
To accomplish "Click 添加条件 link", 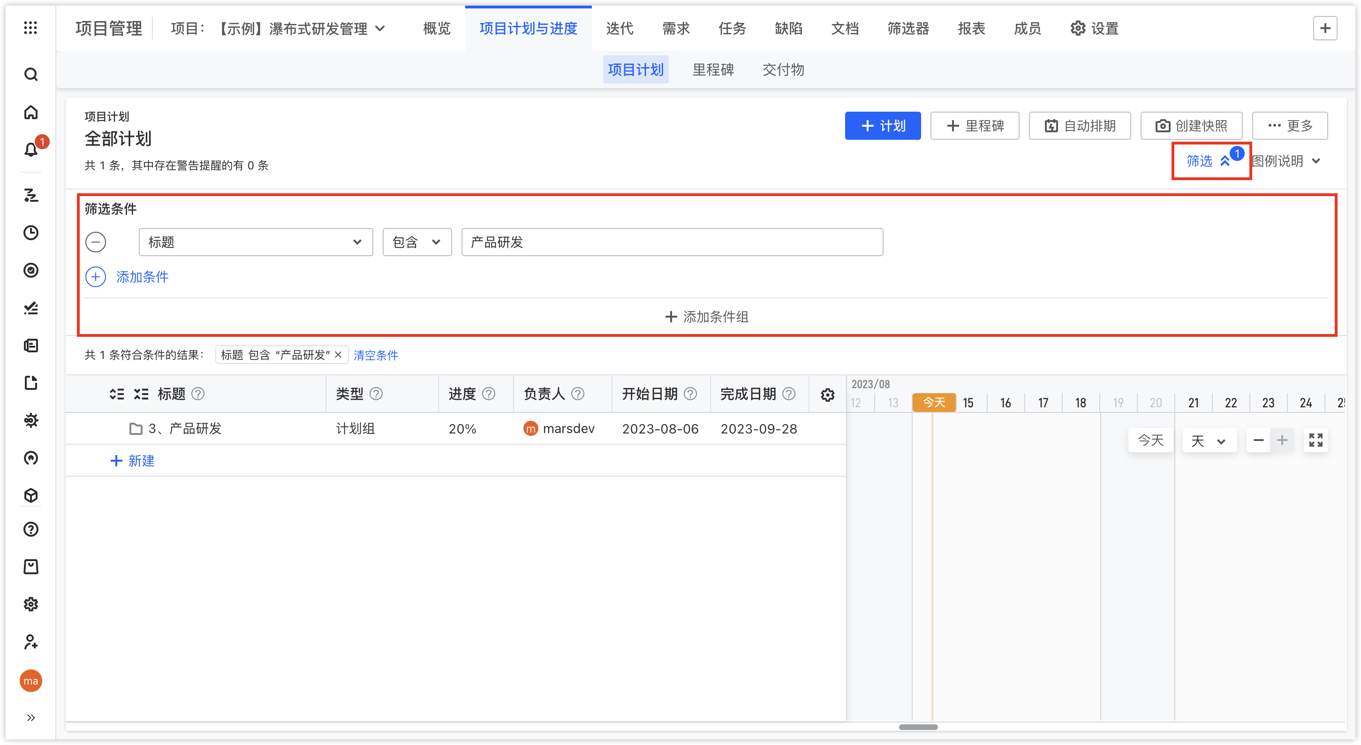I will point(142,277).
